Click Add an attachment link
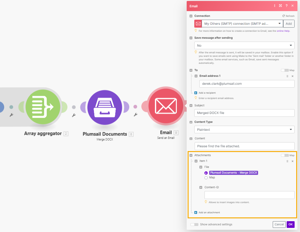The width and height of the screenshot is (300, 232). click(x=209, y=213)
